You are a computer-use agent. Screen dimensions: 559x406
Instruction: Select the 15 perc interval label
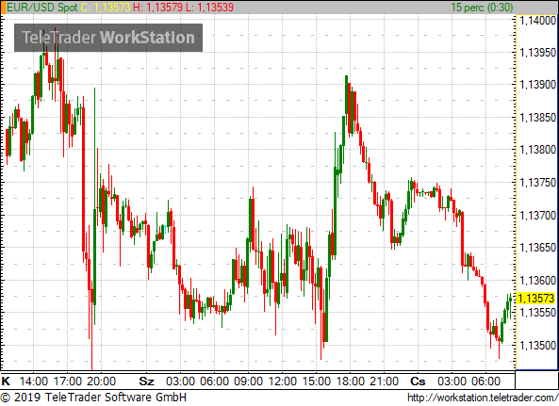click(x=482, y=8)
